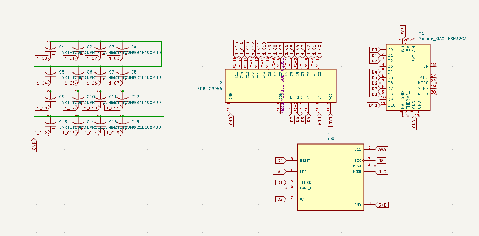The height and width of the screenshot is (236, 479).
Task: Click the D8 label on U1 SCK pin
Action: pyautogui.click(x=381, y=160)
